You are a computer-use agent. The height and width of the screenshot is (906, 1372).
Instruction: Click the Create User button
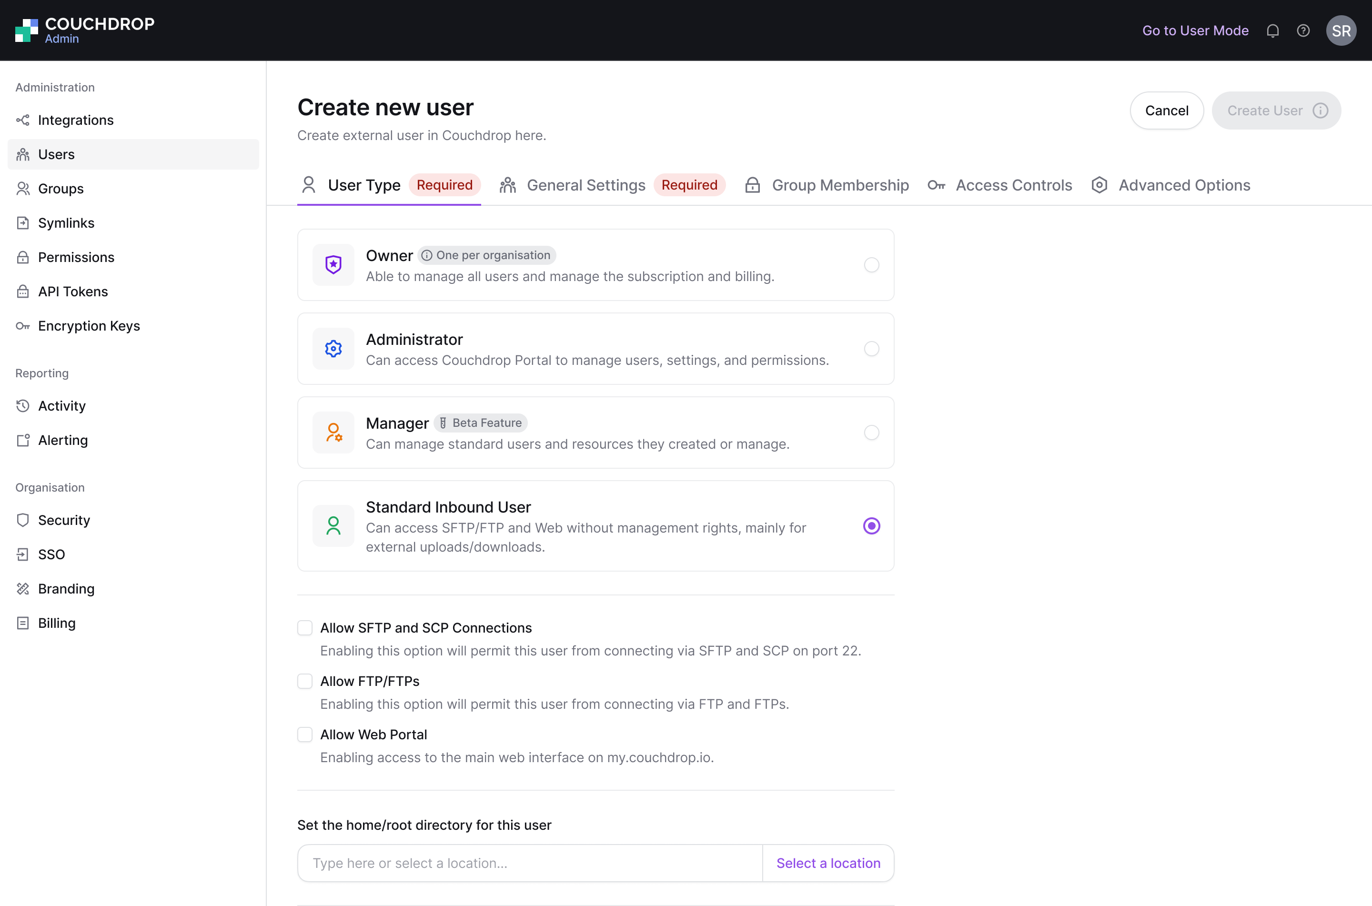coord(1276,111)
